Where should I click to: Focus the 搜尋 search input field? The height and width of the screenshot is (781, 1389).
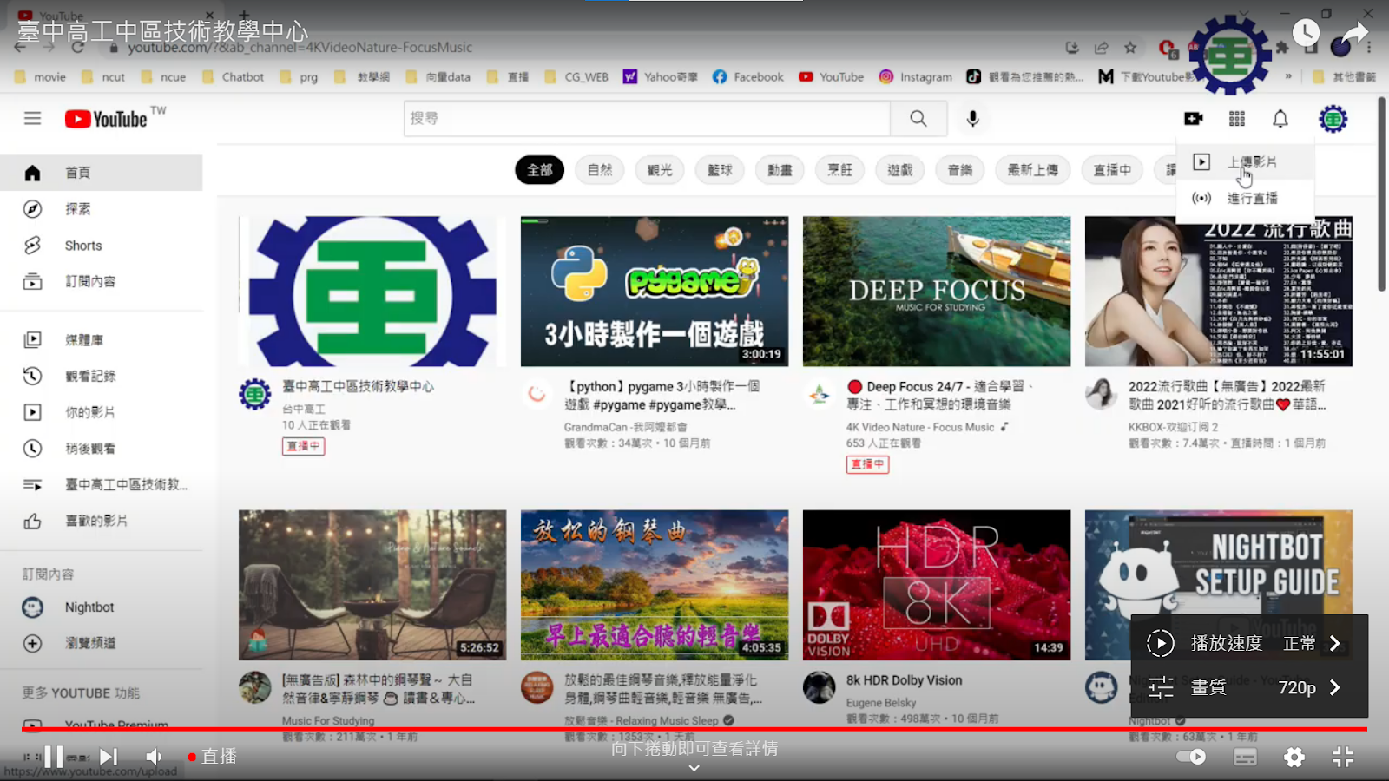point(647,118)
